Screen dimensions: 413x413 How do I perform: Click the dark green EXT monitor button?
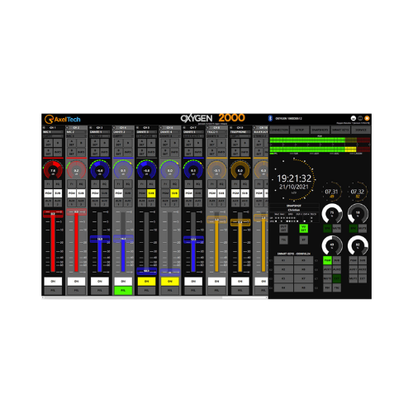click(336, 278)
